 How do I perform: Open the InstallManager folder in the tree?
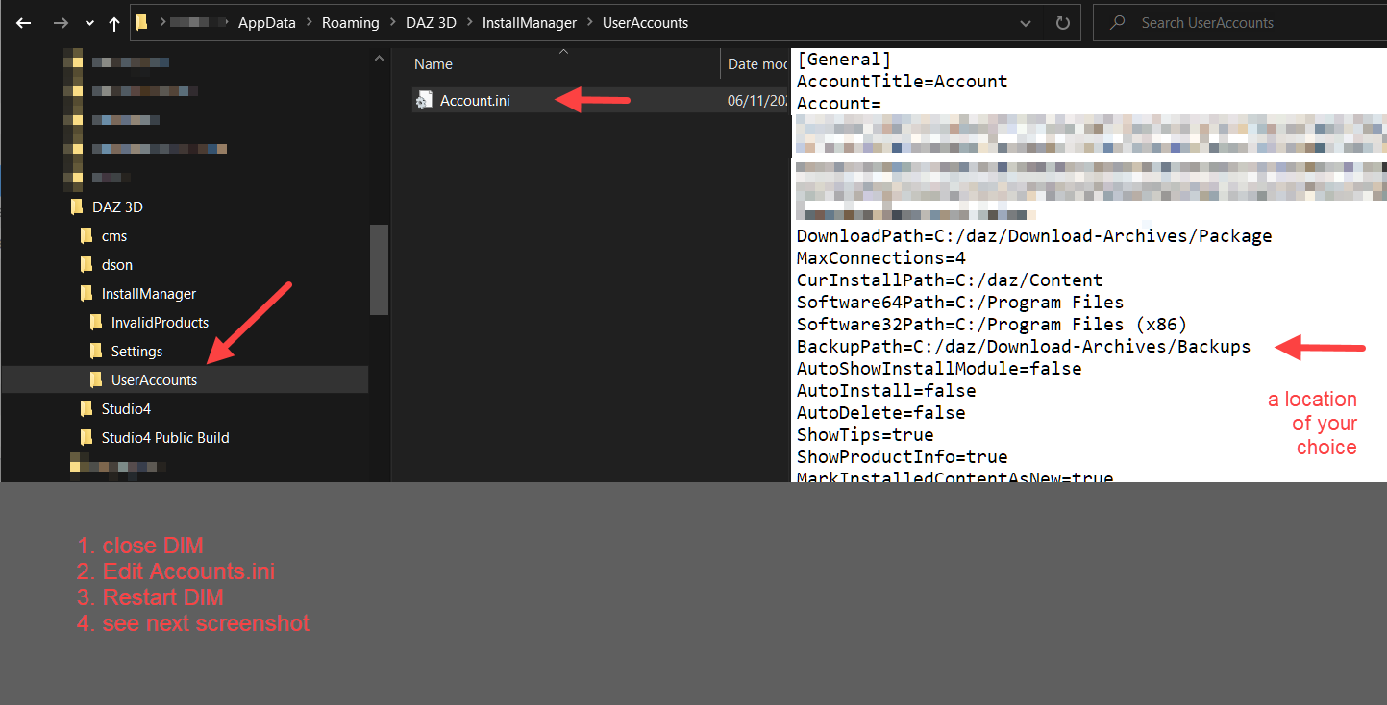coord(149,293)
